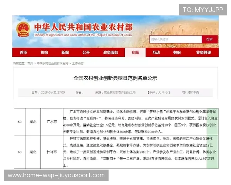The image size is (231, 185).
Task: Click the source text 农业农村部农产品加工局
Action: (x=120, y=92)
